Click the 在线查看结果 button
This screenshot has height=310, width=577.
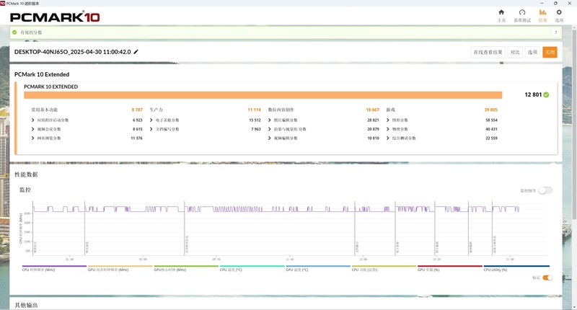(488, 52)
